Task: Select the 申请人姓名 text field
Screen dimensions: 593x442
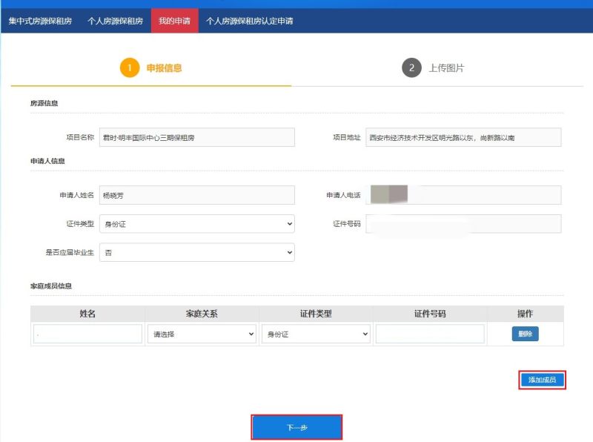Action: 196,195
